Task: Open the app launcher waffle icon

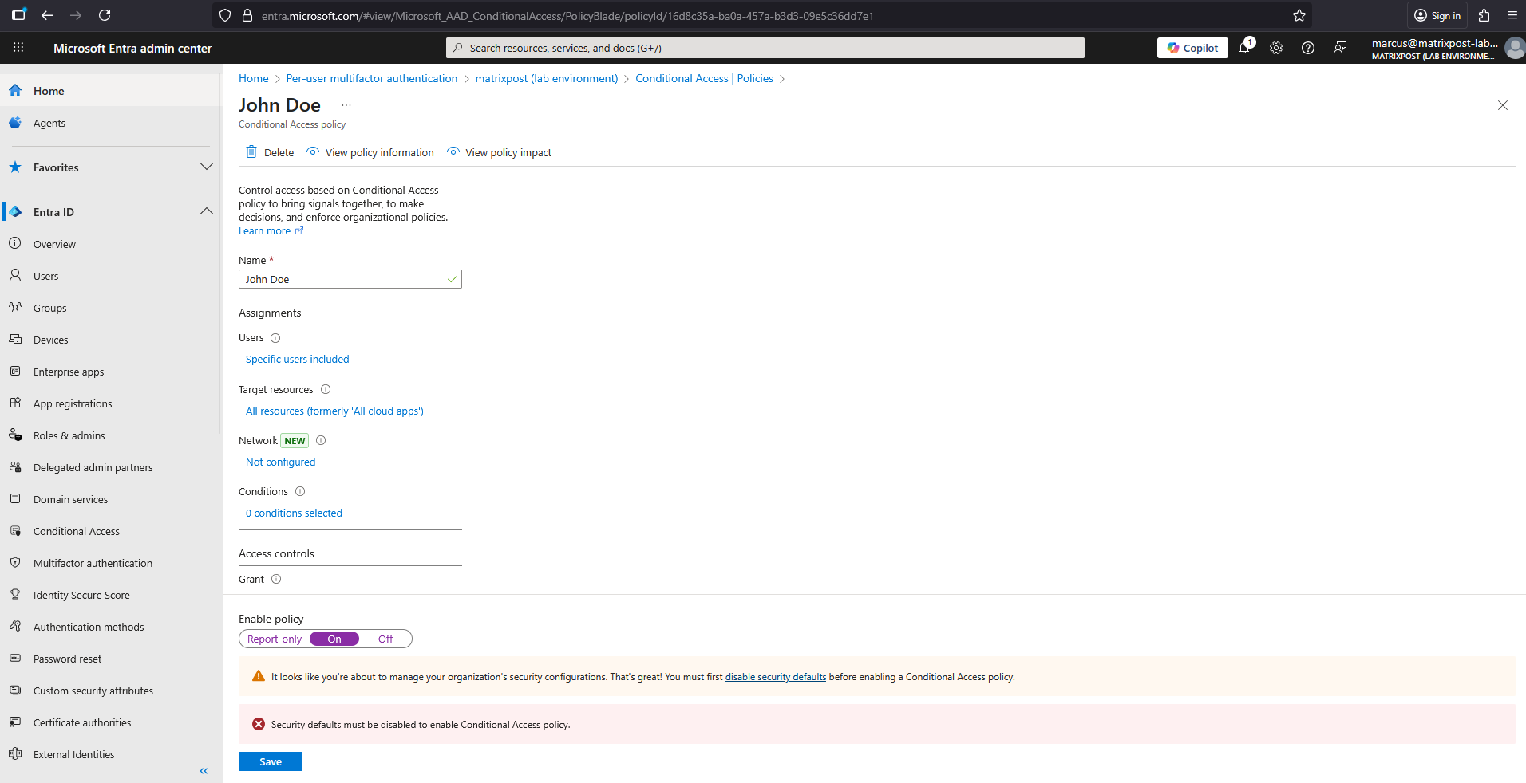Action: [x=18, y=48]
